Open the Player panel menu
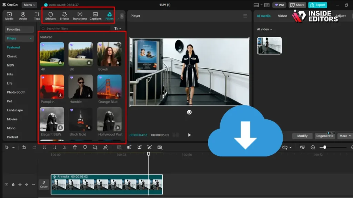The height and width of the screenshot is (198, 353). (245, 16)
